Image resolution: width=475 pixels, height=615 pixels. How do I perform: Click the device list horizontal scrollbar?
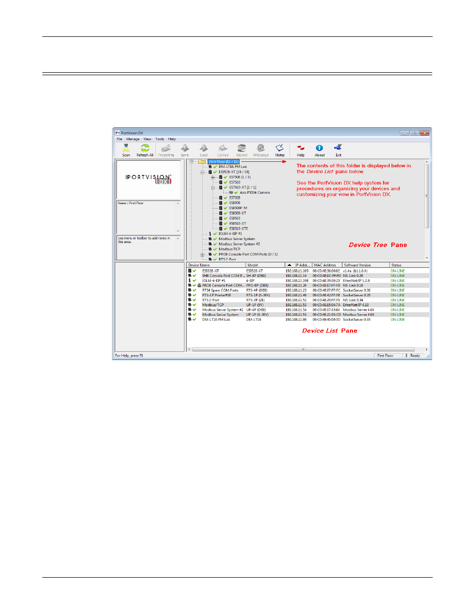[x=307, y=350]
